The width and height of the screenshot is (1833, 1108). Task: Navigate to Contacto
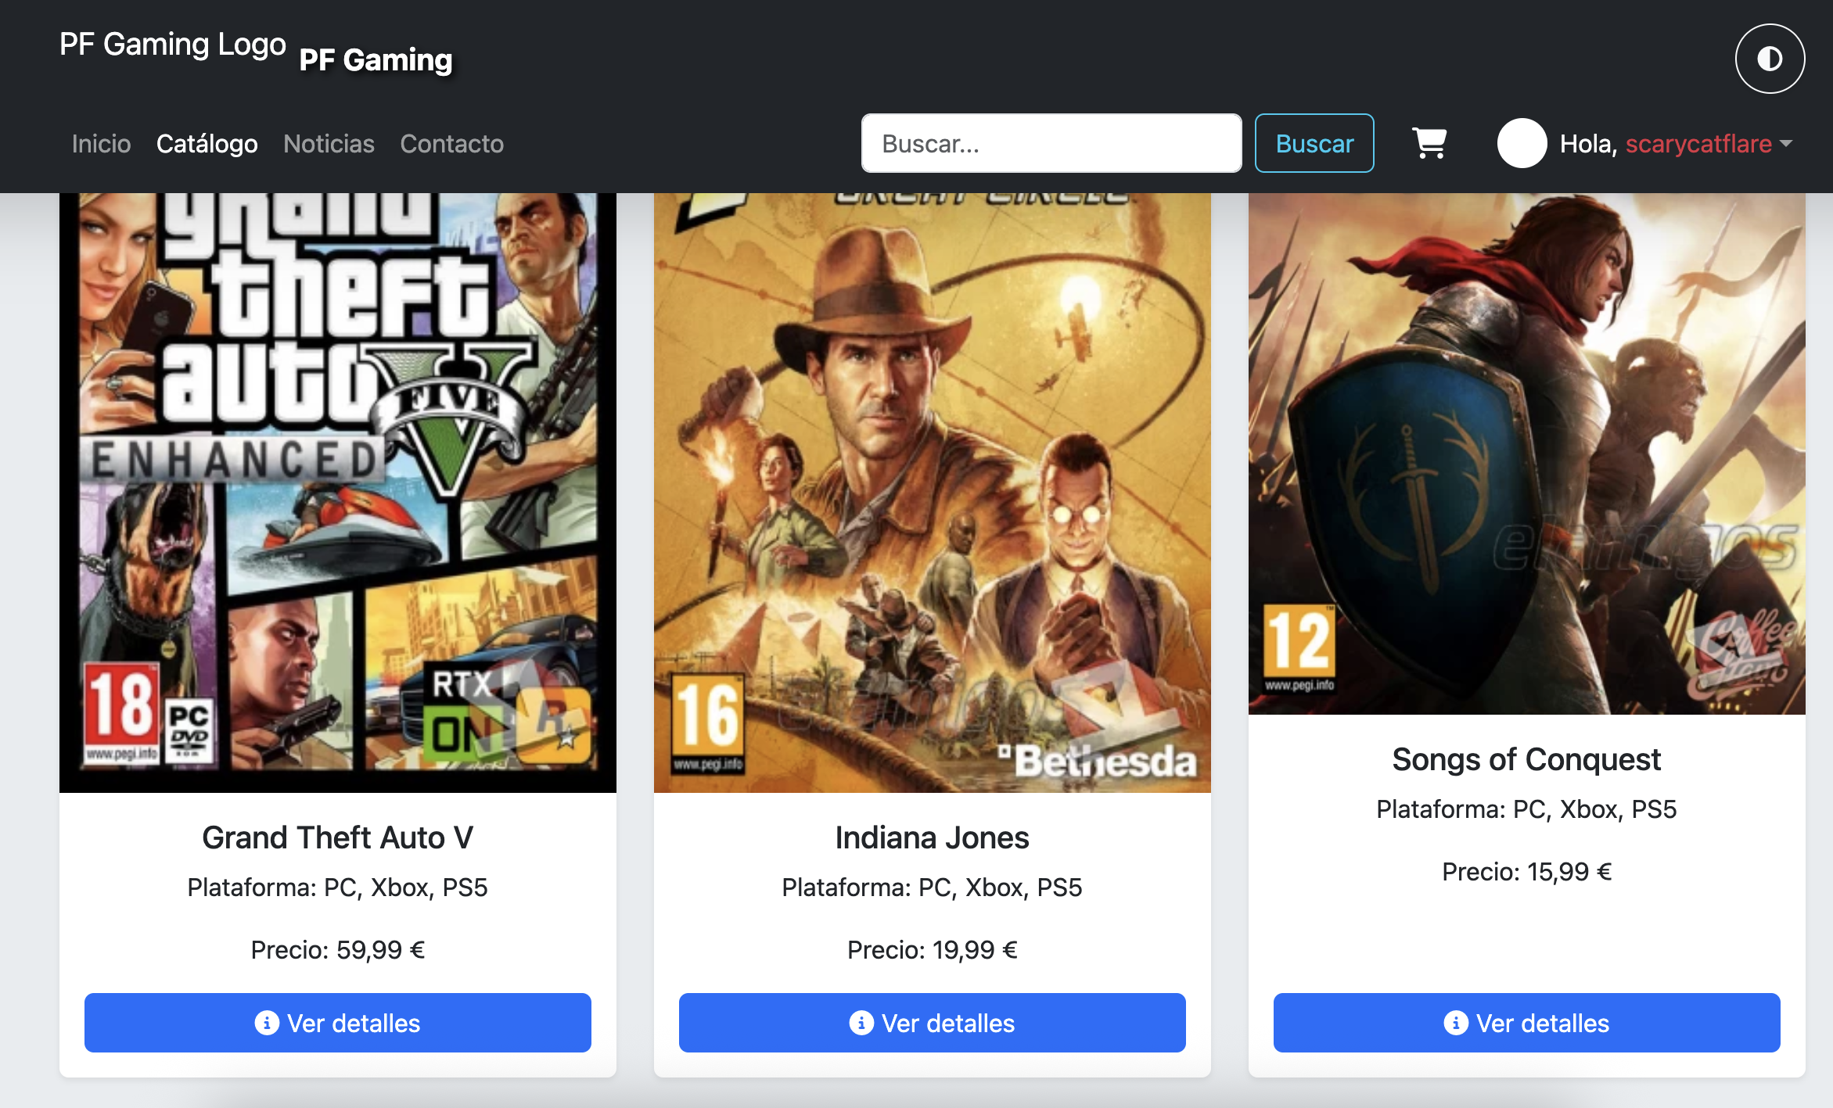pyautogui.click(x=451, y=144)
